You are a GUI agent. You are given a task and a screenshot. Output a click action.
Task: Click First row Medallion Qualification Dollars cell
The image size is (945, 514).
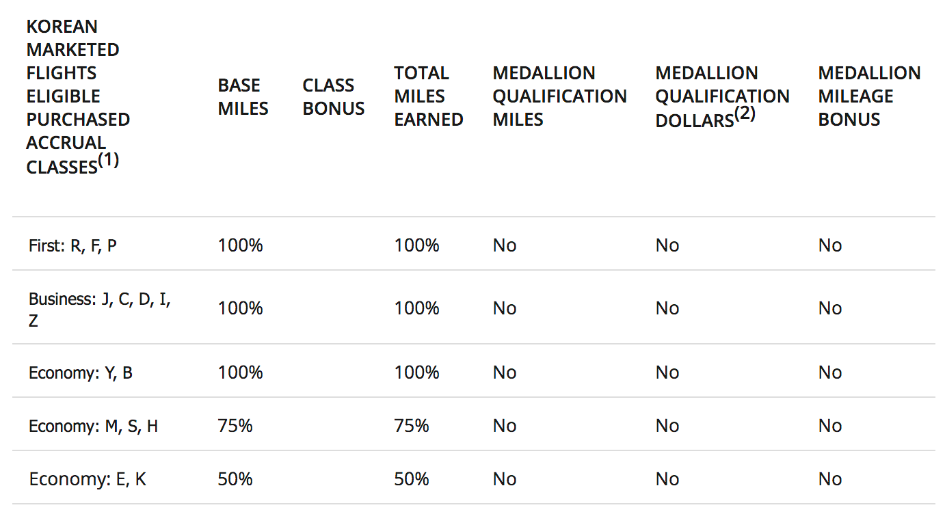click(x=667, y=245)
